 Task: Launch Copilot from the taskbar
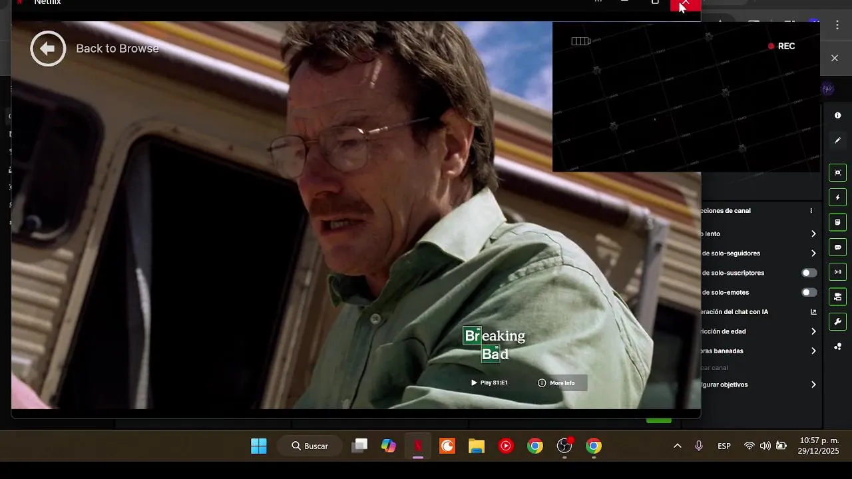[x=389, y=446]
